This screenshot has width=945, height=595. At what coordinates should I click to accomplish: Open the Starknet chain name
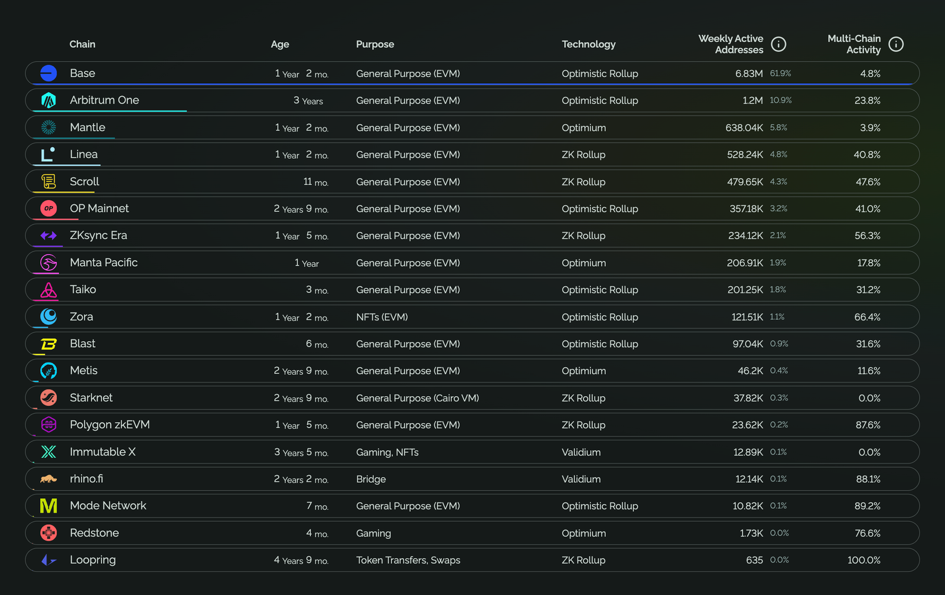pyautogui.click(x=91, y=398)
